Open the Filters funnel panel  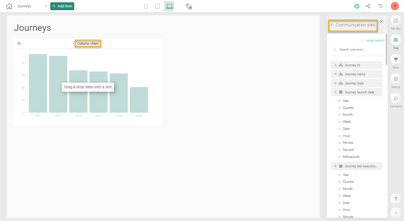click(x=396, y=61)
